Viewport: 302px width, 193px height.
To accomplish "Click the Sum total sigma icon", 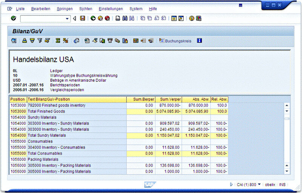I will pyautogui.click(x=58, y=40).
